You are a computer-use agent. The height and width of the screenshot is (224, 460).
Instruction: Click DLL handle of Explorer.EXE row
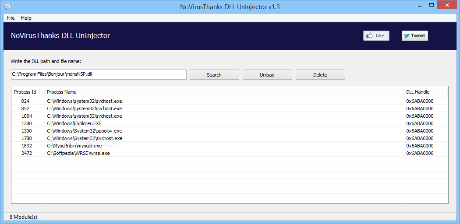coord(420,123)
